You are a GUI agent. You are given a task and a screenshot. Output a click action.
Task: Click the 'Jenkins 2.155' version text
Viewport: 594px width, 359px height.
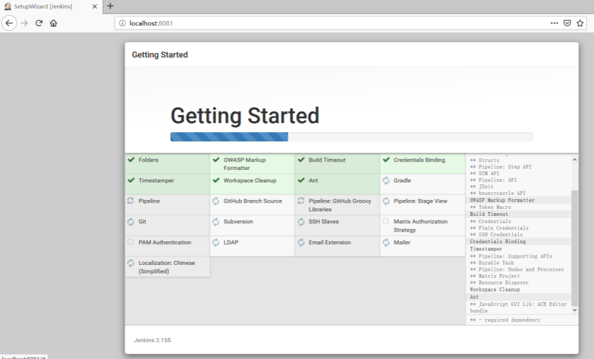coord(152,340)
